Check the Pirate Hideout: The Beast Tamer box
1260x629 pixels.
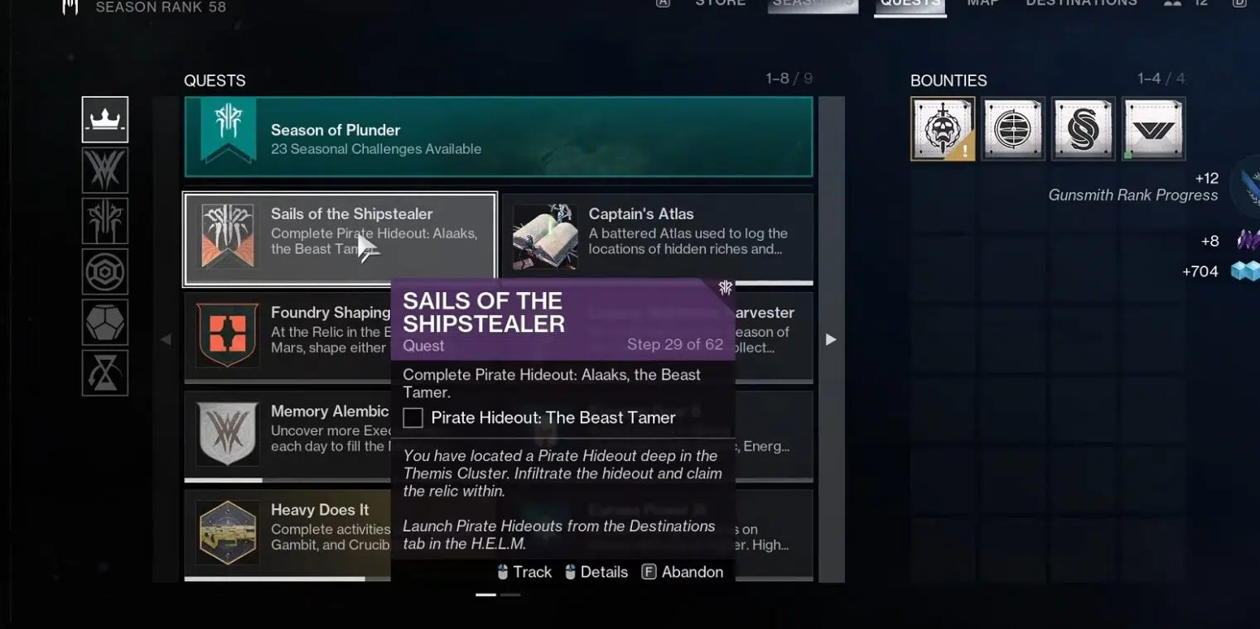[x=413, y=418]
